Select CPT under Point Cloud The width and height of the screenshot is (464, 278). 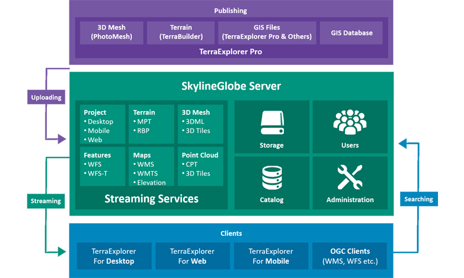coord(191,164)
